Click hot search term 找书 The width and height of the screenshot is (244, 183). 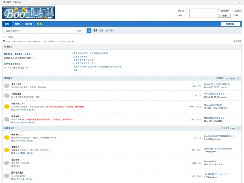[x=112, y=30]
